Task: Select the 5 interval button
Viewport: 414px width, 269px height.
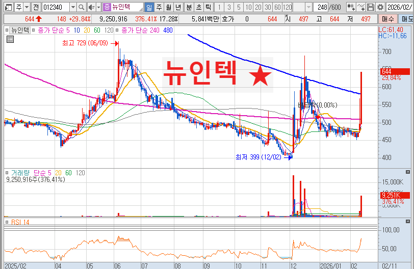Action: coord(239,7)
